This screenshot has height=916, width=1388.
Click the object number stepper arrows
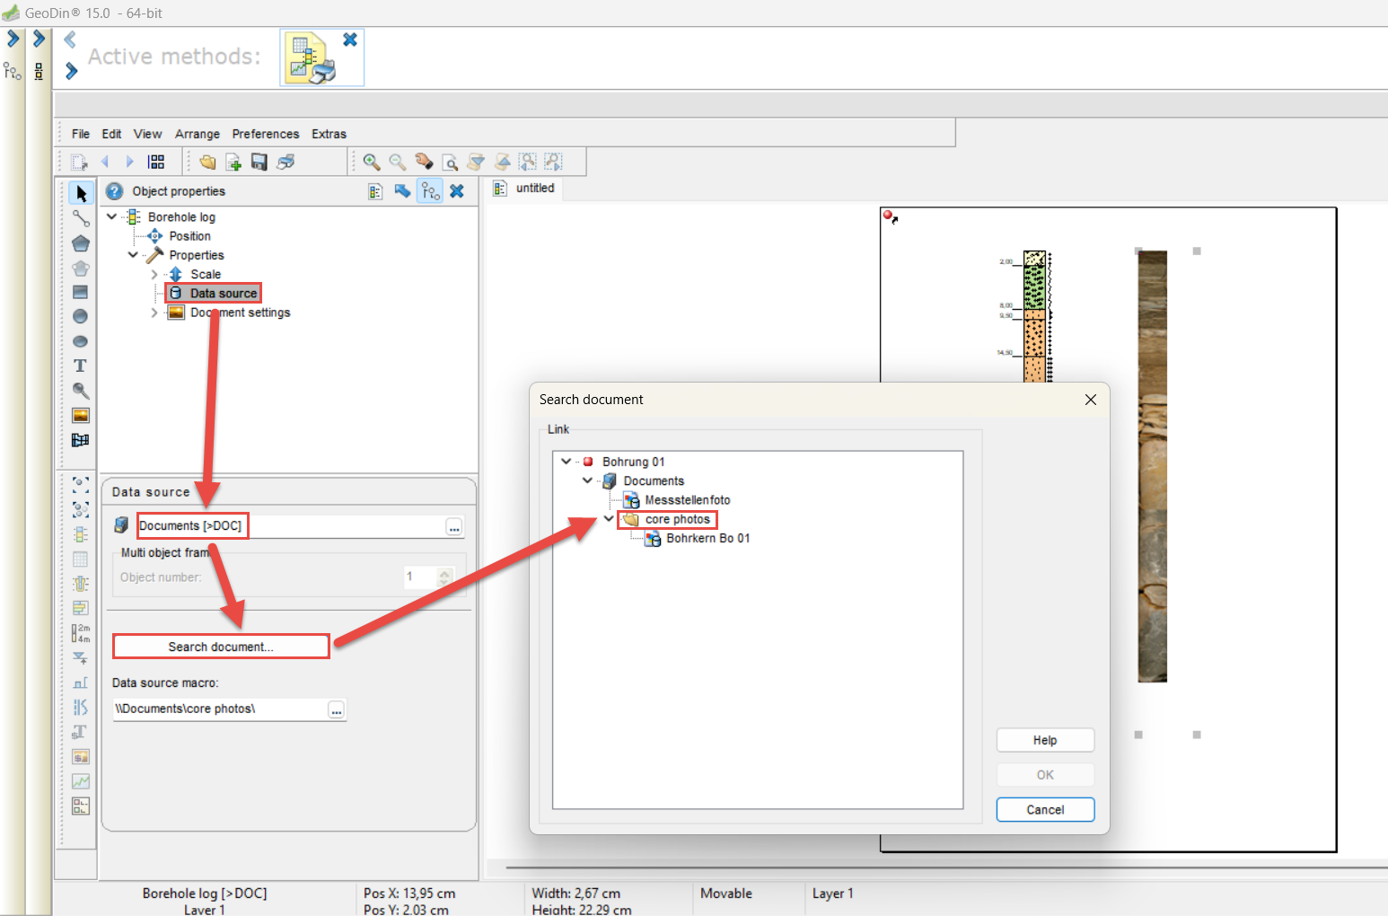[x=444, y=577]
